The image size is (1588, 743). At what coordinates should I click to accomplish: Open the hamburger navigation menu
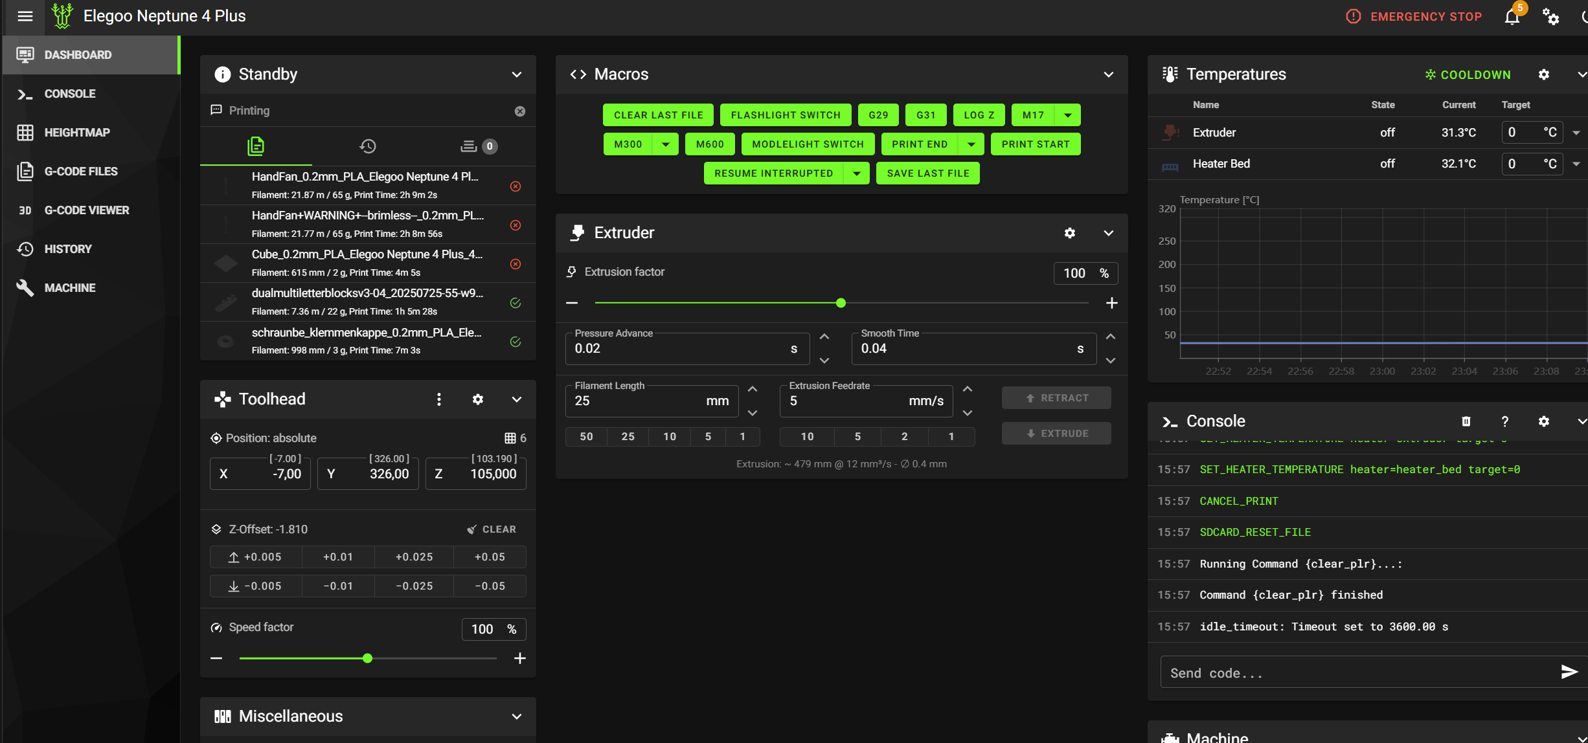coord(25,16)
